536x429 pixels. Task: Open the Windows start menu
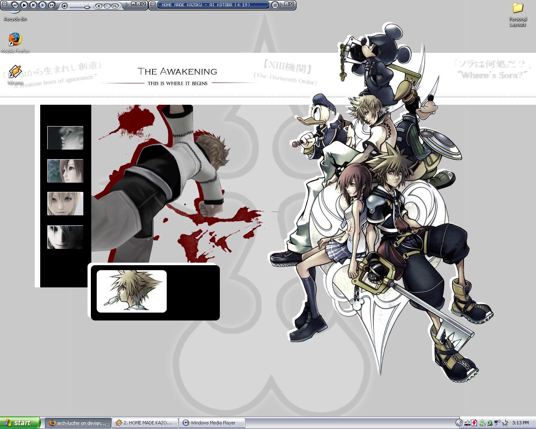(x=20, y=423)
